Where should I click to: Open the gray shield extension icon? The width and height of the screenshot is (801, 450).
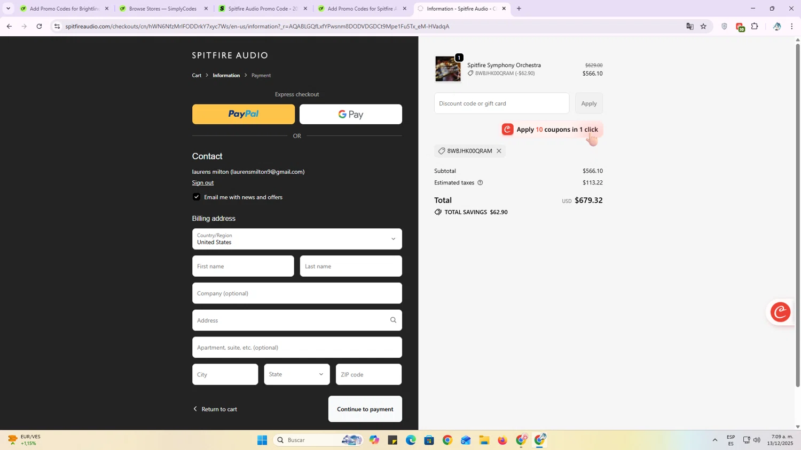click(x=724, y=26)
